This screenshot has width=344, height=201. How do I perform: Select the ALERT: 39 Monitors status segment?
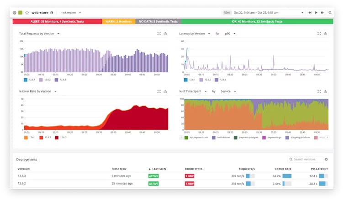57,21
